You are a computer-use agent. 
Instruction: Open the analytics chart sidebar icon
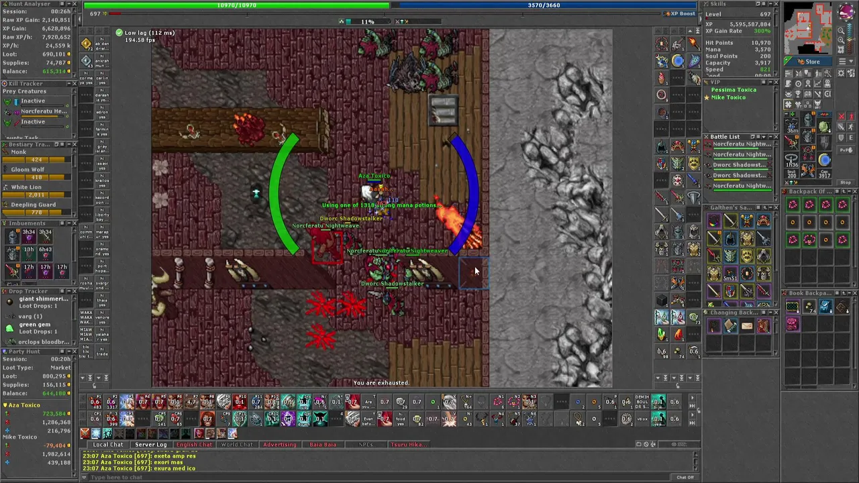pyautogui.click(x=818, y=84)
